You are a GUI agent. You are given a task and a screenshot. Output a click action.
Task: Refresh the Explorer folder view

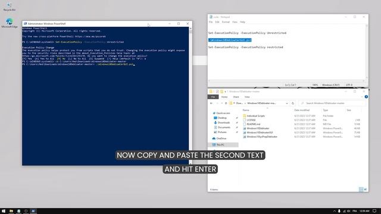tap(293, 103)
